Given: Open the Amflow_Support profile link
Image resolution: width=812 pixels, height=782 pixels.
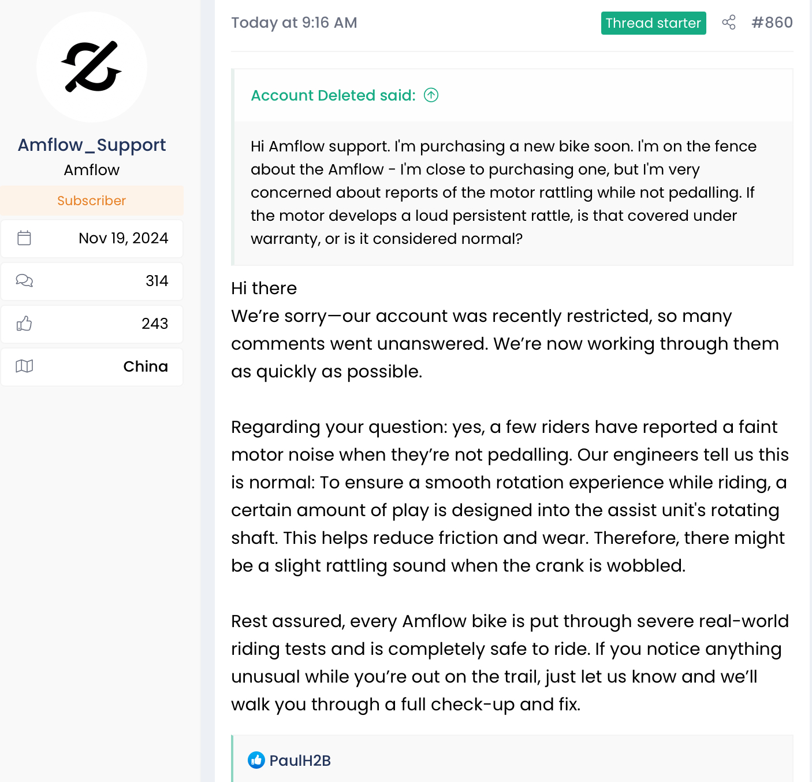Looking at the screenshot, I should pyautogui.click(x=92, y=144).
